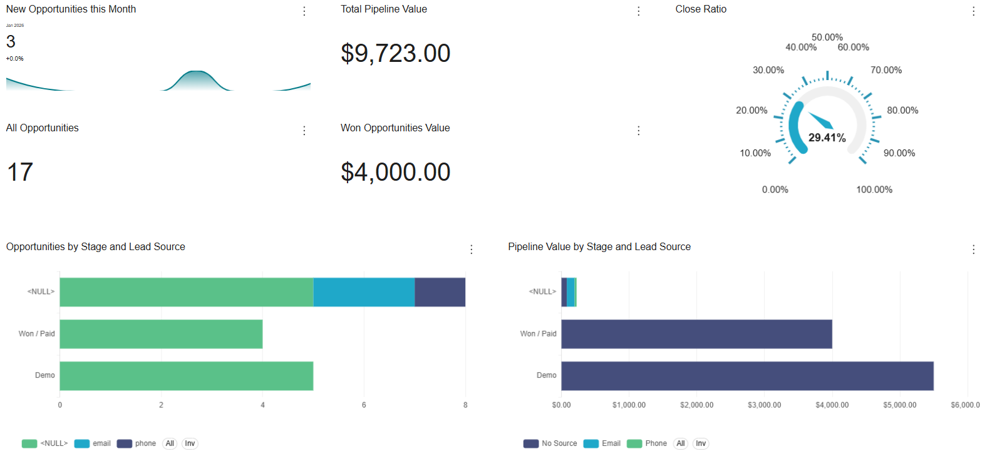The image size is (990, 454).
Task: Click the Demo bar in Opportunities chart
Action: [x=186, y=376]
